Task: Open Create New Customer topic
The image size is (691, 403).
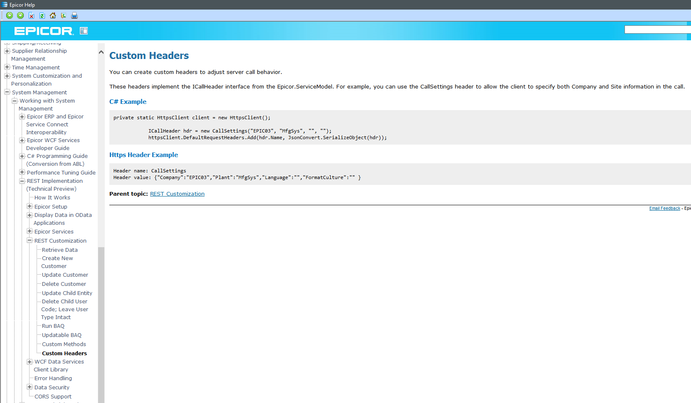Action: [x=57, y=262]
